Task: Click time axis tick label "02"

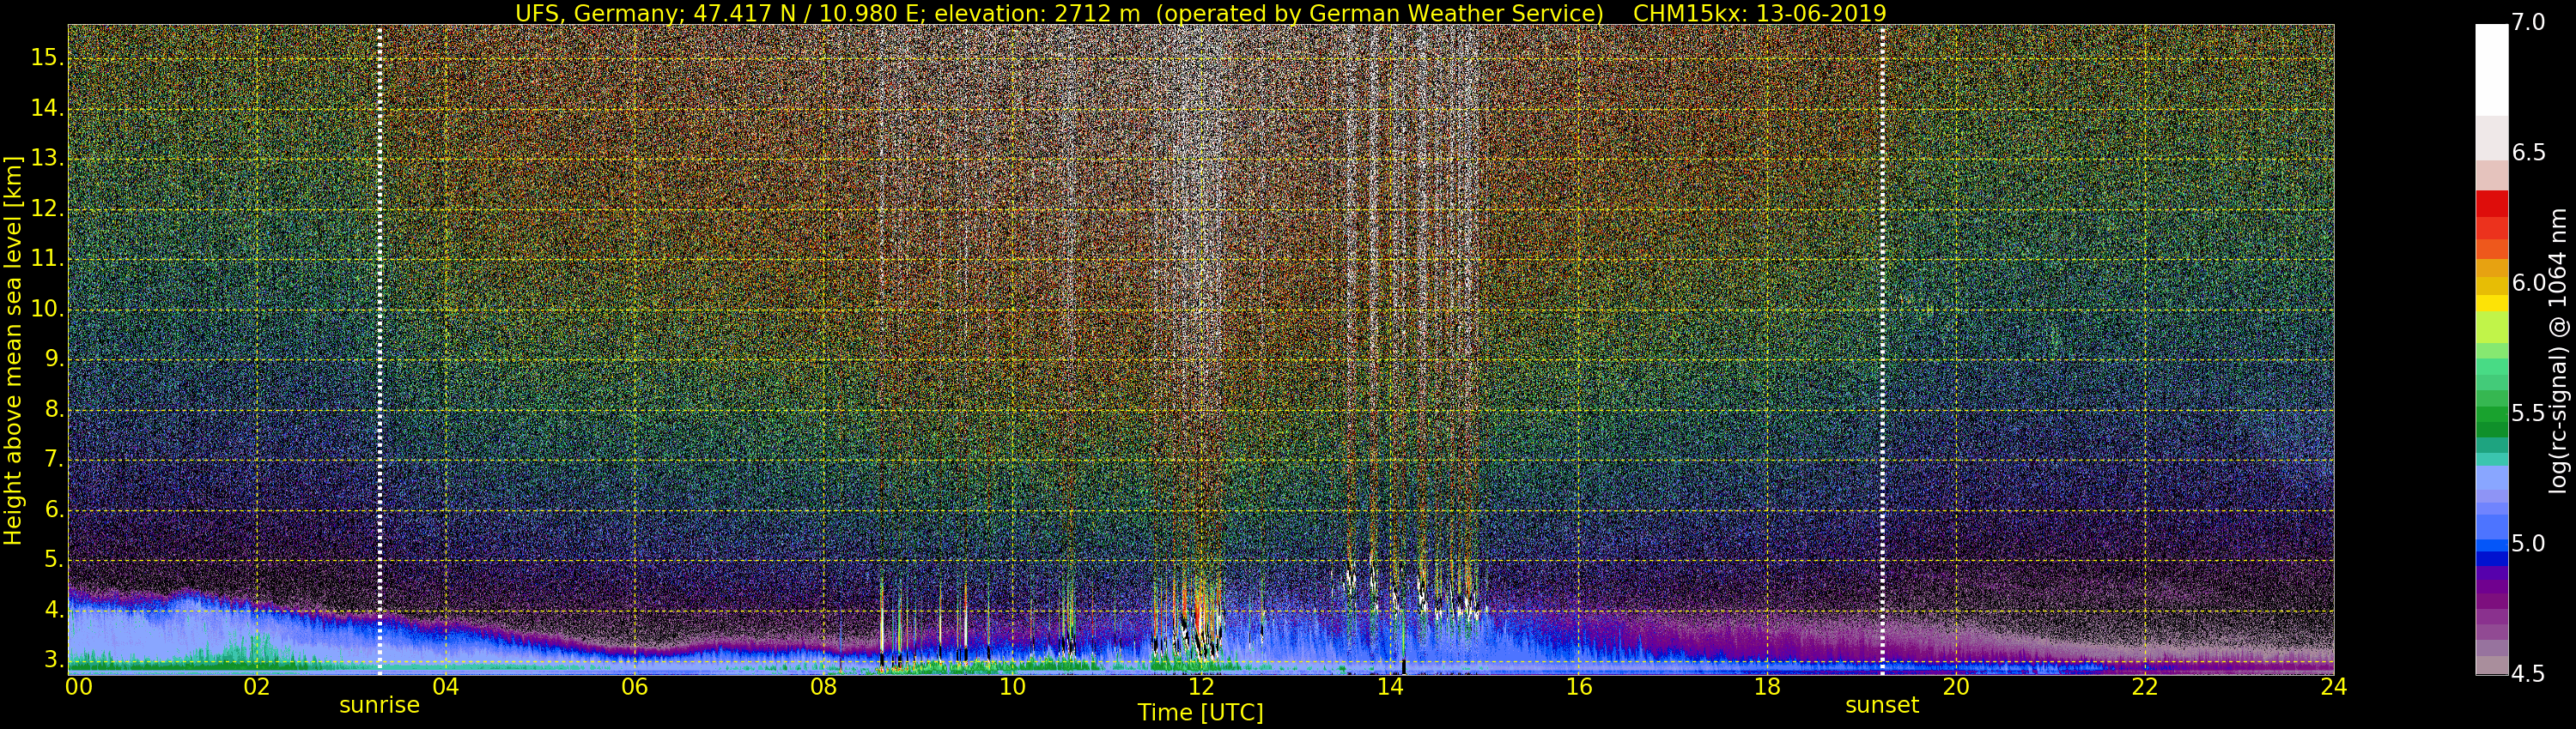Action: 257,687
